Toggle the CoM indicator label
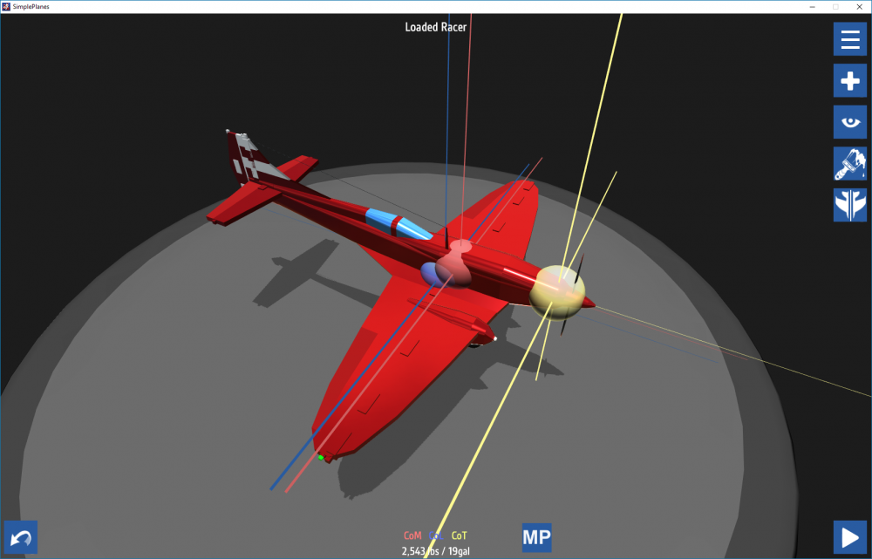The width and height of the screenshot is (872, 559). [x=412, y=535]
